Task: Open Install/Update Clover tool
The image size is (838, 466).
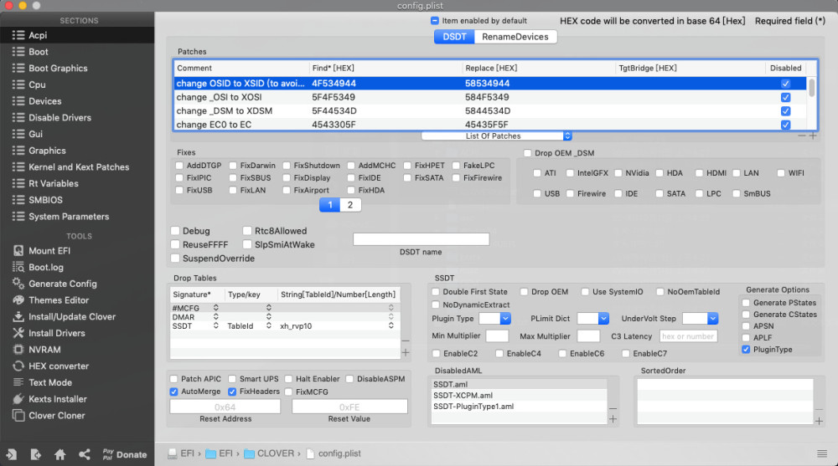Action: (72, 316)
